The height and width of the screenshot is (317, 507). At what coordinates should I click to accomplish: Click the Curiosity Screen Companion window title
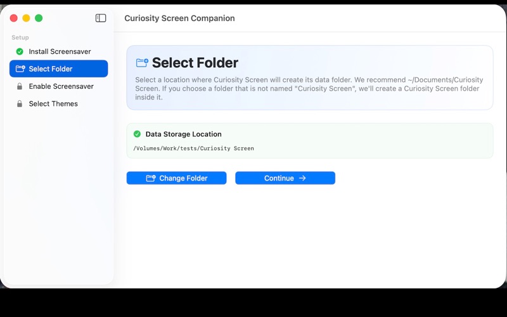point(179,18)
